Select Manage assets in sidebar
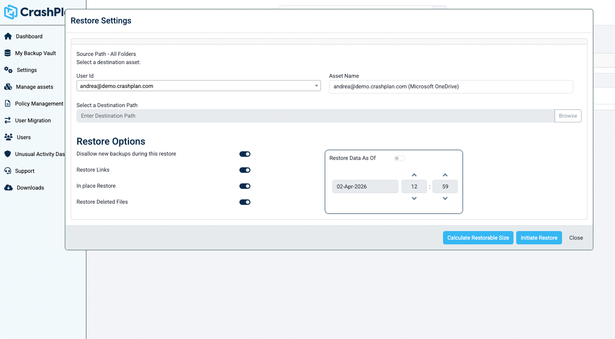Screen dimensions: 615x339 tap(35, 87)
